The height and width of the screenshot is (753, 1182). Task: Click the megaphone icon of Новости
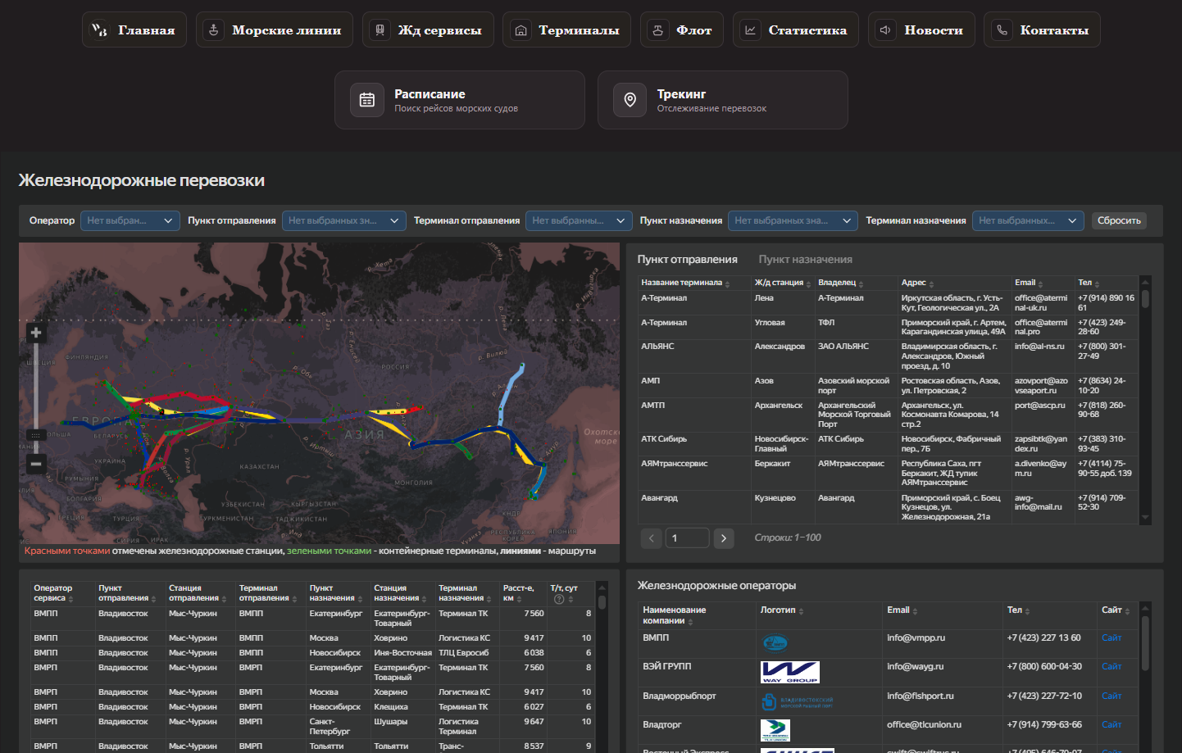click(x=885, y=30)
